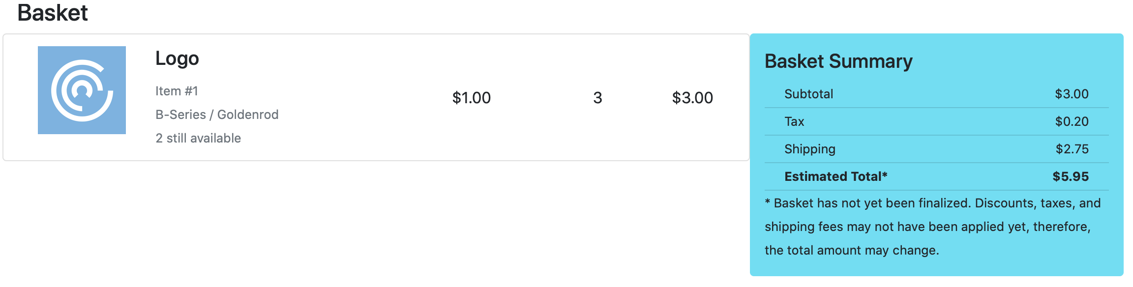Click the Logo product thumbnail image
Screen dimensions: 1133x287
tap(82, 90)
